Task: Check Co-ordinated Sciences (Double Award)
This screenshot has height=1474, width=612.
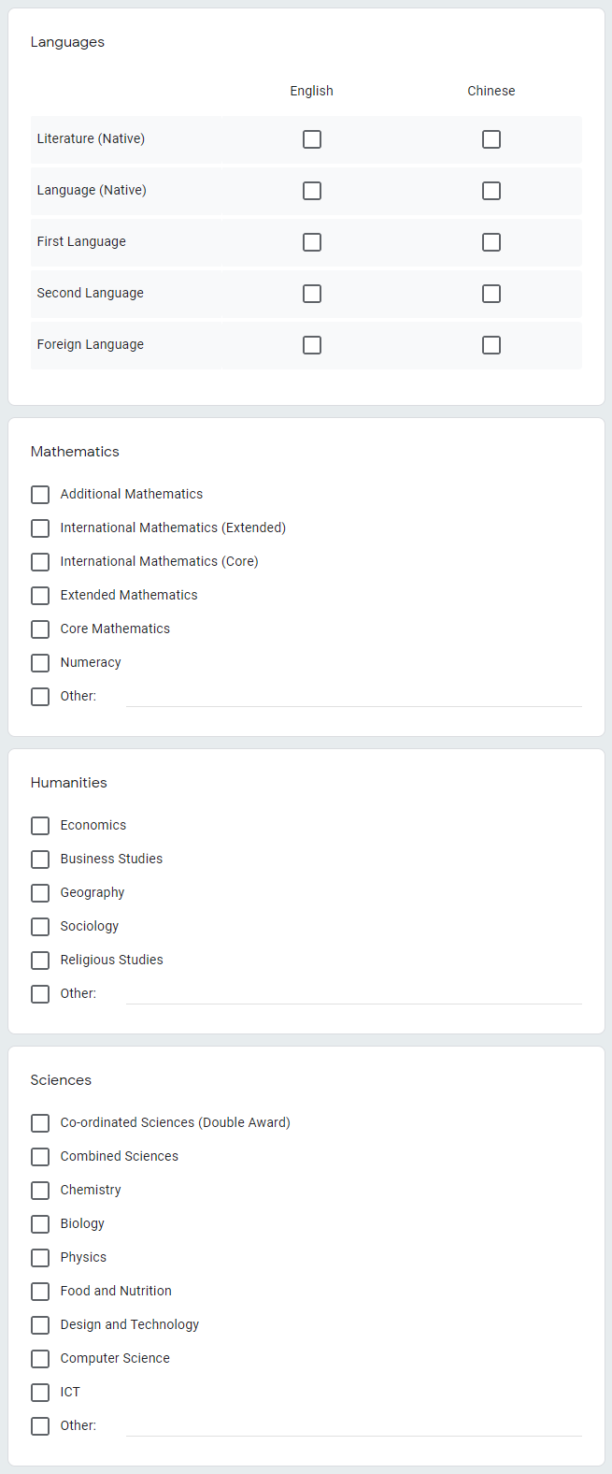Action: [x=40, y=1123]
